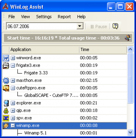This screenshot has height=138, width=136.
Task: Open the File menu
Action: (11, 17)
